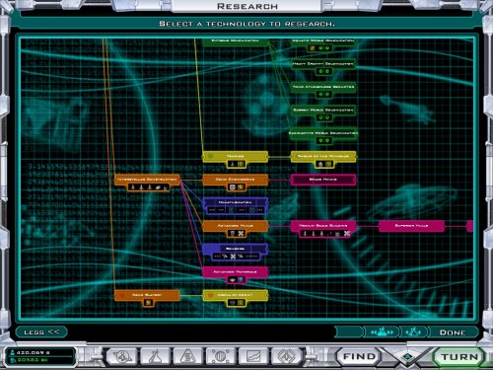Screen dimensions: 493x370
Task: Select the Extreme Colonization technology node
Action: pos(236,41)
